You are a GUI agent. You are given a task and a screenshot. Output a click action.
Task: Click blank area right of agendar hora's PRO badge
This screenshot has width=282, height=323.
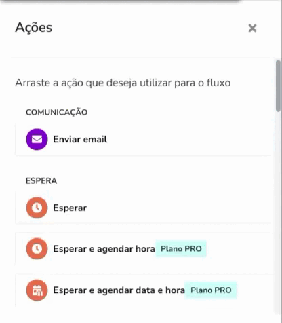[239, 248]
